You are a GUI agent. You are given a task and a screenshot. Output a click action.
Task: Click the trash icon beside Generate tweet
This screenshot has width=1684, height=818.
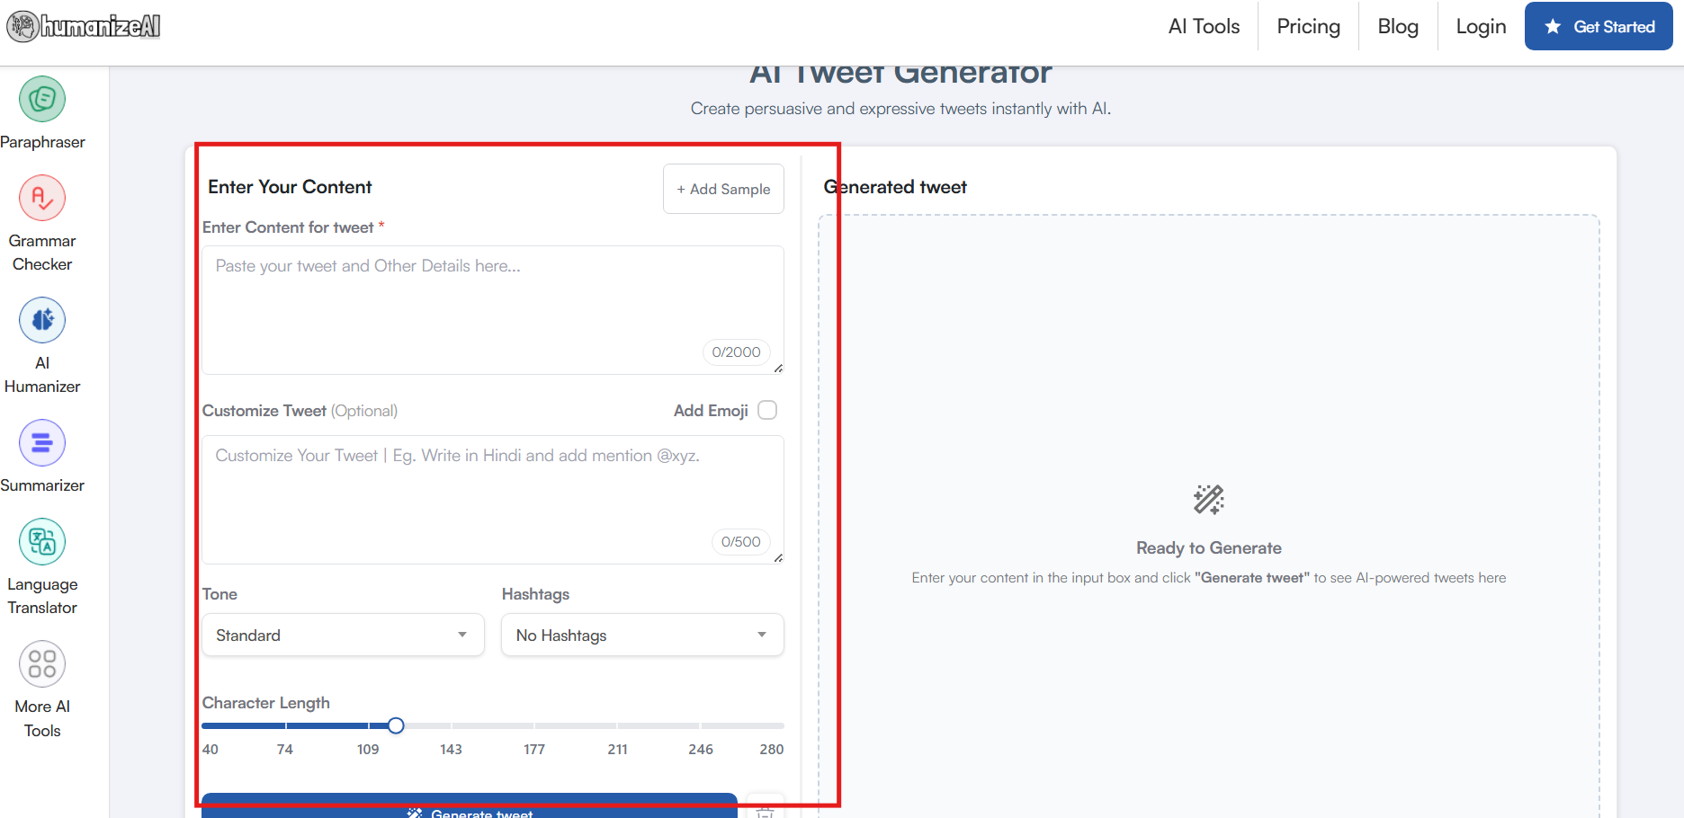point(765,810)
